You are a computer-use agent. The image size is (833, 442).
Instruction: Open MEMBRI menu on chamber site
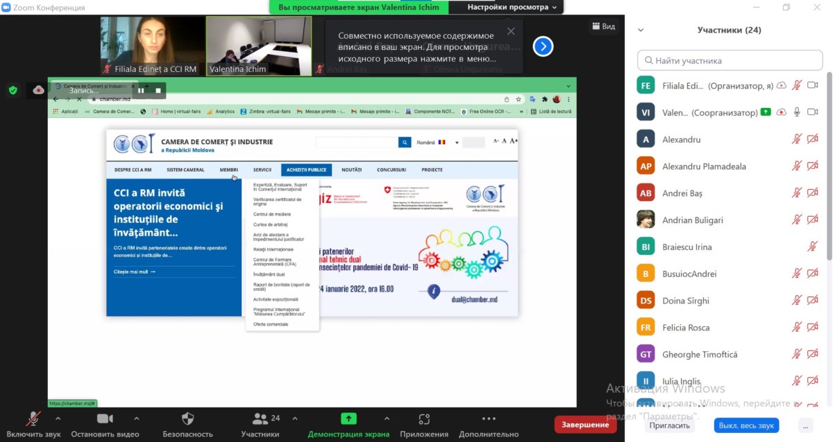click(229, 170)
